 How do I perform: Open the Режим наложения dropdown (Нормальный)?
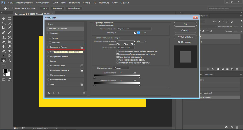point(134,29)
